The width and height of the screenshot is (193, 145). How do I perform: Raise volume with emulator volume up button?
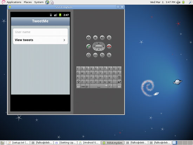click(102, 38)
